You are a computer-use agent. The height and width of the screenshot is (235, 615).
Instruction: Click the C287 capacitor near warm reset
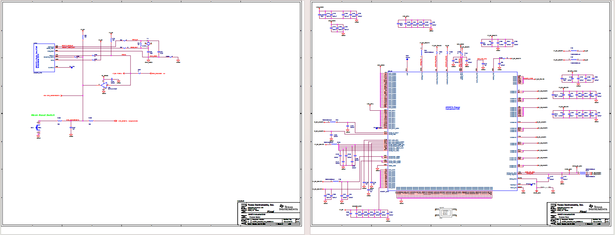tap(71, 128)
